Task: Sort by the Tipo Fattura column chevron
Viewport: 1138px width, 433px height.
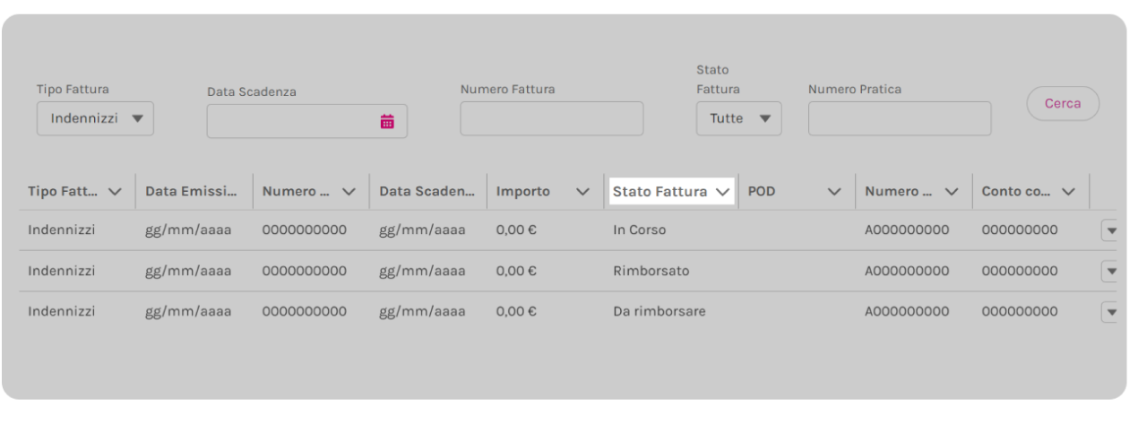Action: [x=114, y=192]
